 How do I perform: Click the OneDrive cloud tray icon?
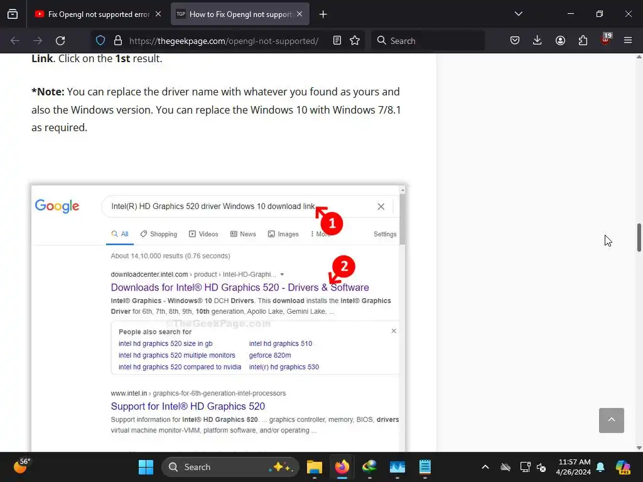point(505,467)
